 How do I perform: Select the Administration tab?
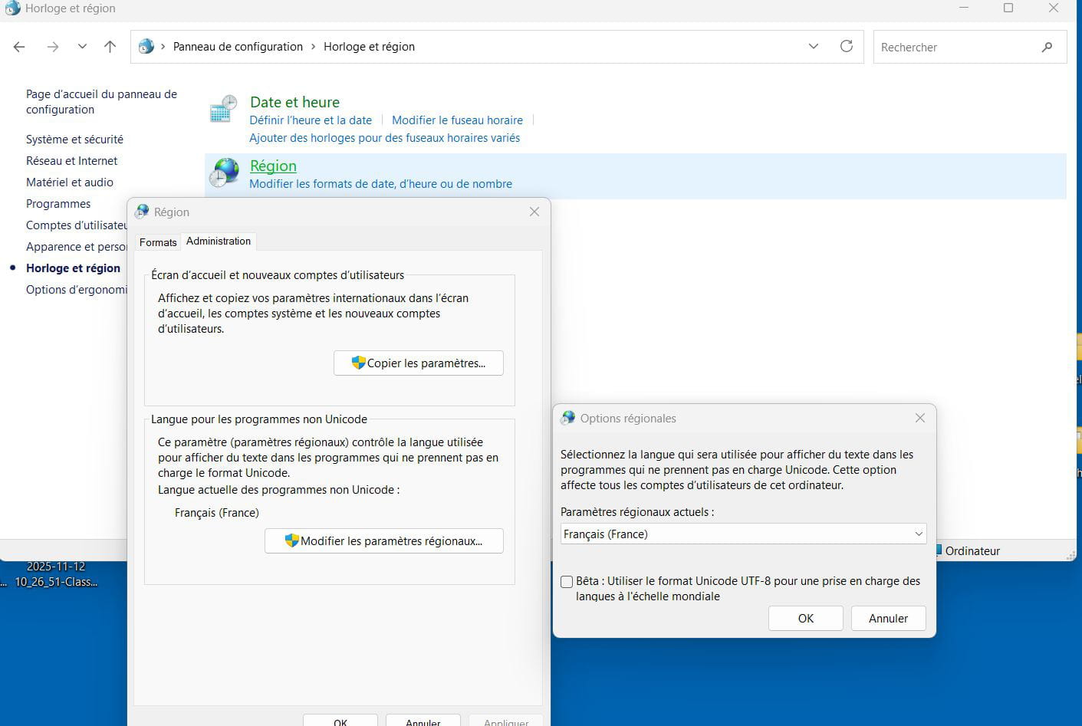[x=219, y=241]
